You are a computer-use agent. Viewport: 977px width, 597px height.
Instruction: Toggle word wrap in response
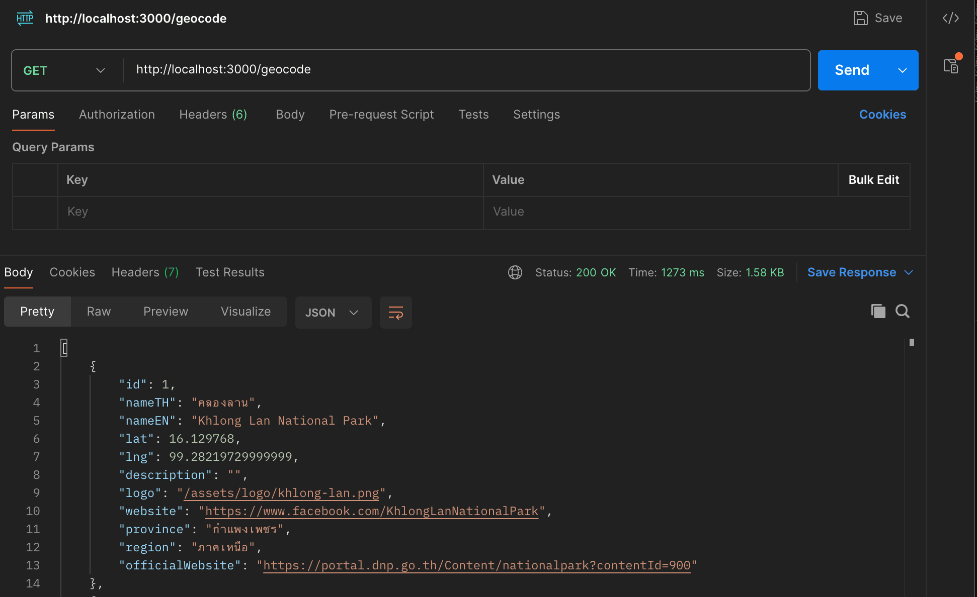(x=395, y=313)
